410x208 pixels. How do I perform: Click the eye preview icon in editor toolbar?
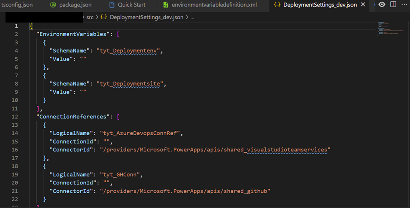click(x=382, y=5)
